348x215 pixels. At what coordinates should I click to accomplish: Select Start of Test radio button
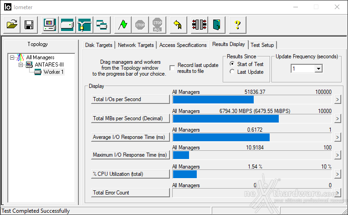pos(232,64)
